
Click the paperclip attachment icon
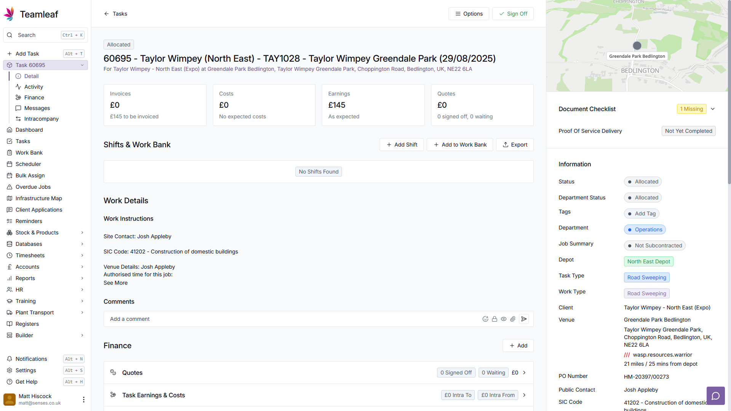(513, 319)
